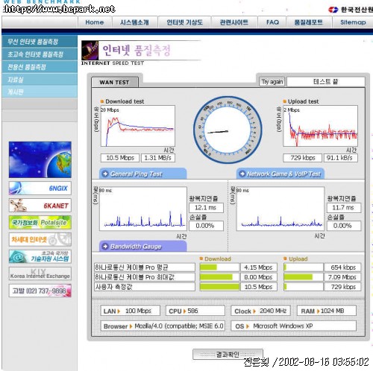The height and width of the screenshot is (371, 373).
Task: Click the 사용자 측정값 row label
Action: 145,287
